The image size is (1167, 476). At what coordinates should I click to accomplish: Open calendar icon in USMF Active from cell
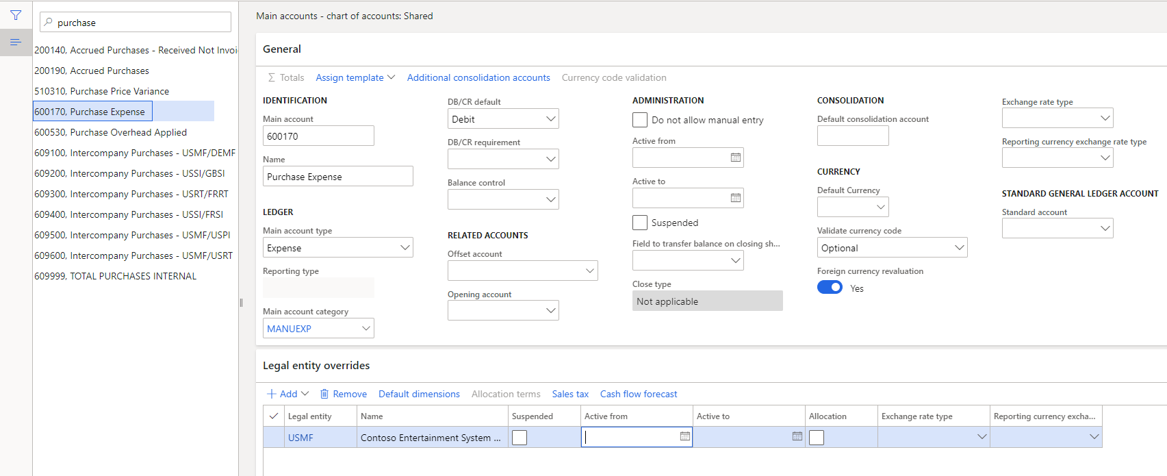[685, 436]
